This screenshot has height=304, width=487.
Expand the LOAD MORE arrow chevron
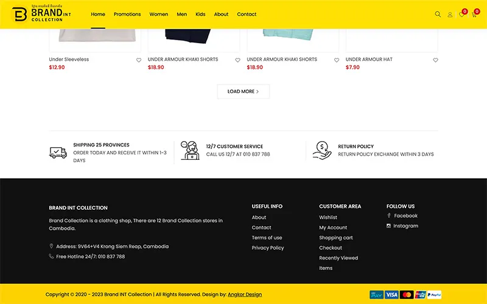point(258,92)
